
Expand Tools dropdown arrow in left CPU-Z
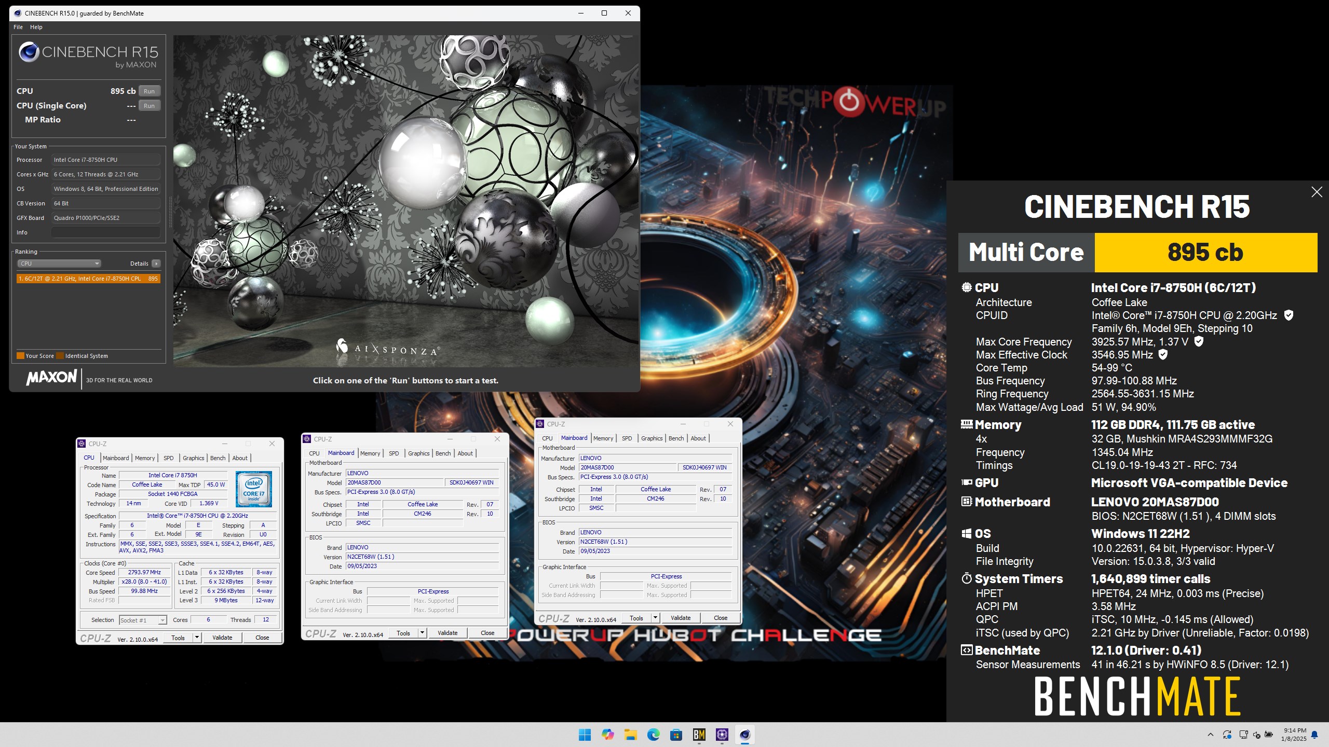click(197, 638)
